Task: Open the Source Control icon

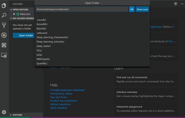Action: (x=4, y=25)
